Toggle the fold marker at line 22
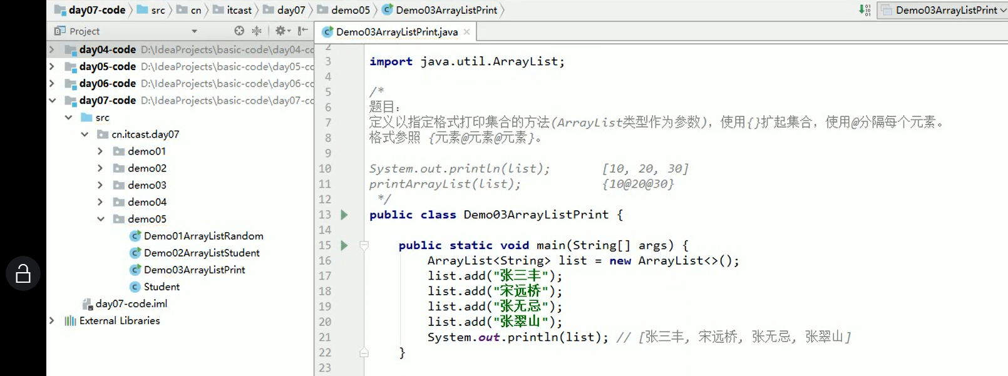Screen dimensions: 1008x376 point(364,353)
